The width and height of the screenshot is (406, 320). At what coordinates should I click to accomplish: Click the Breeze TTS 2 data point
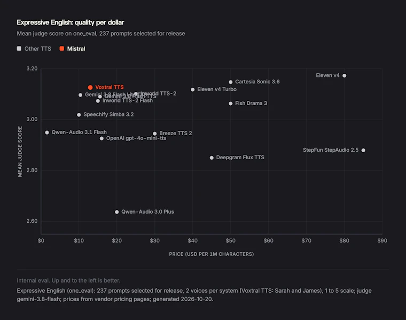[154, 134]
